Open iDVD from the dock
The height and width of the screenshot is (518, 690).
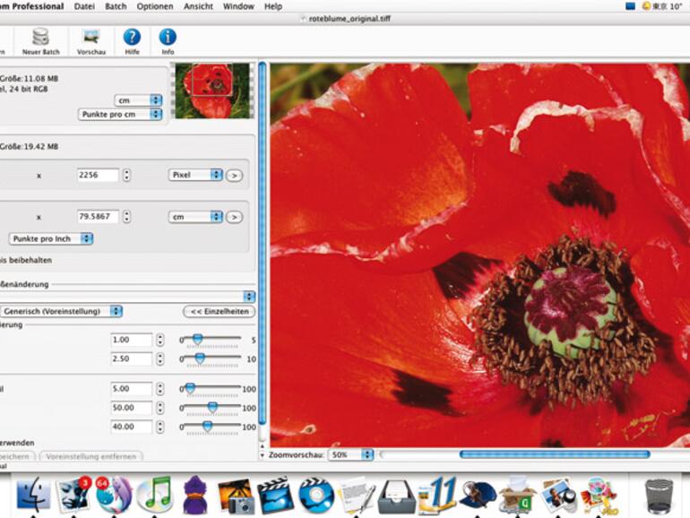pyautogui.click(x=315, y=495)
